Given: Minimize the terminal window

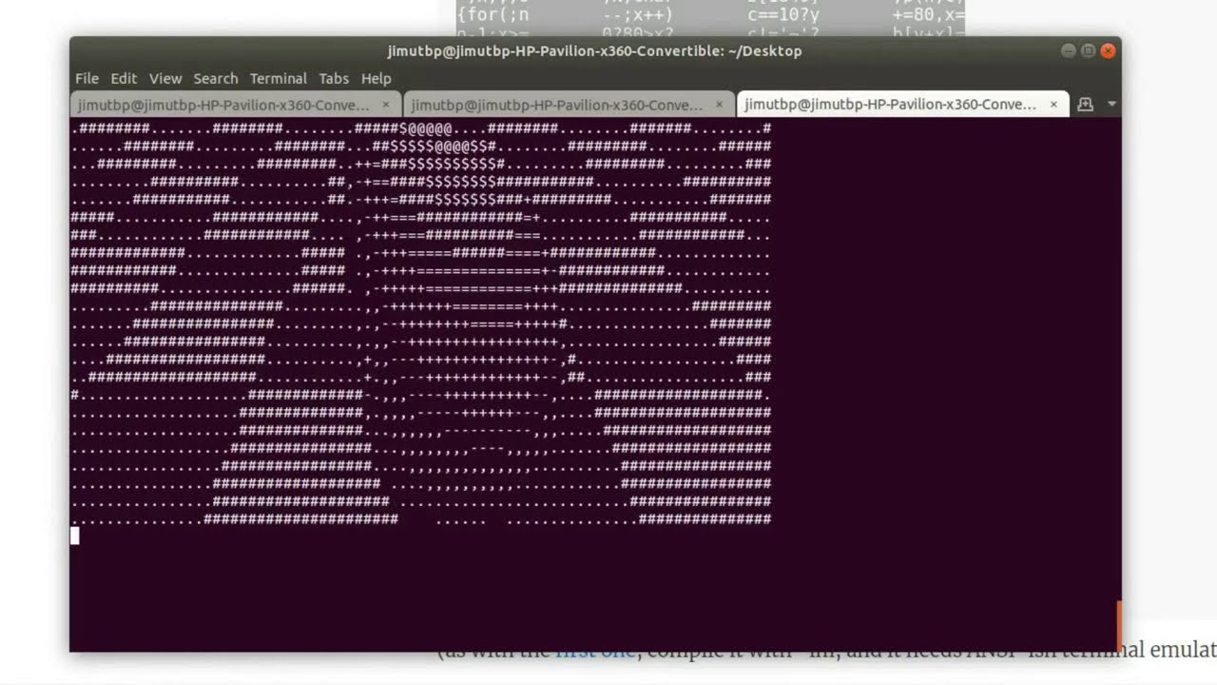Looking at the screenshot, I should (1068, 50).
